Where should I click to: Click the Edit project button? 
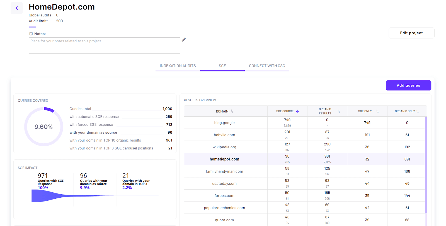(x=411, y=33)
